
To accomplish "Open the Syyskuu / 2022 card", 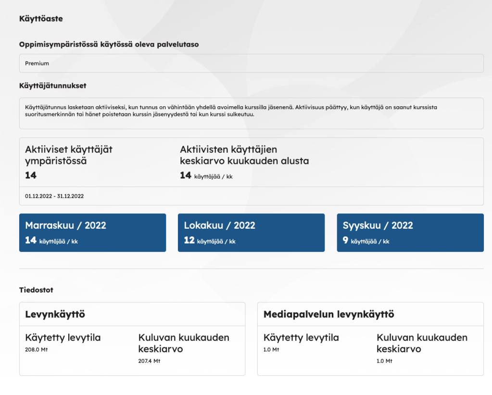I will tap(410, 233).
